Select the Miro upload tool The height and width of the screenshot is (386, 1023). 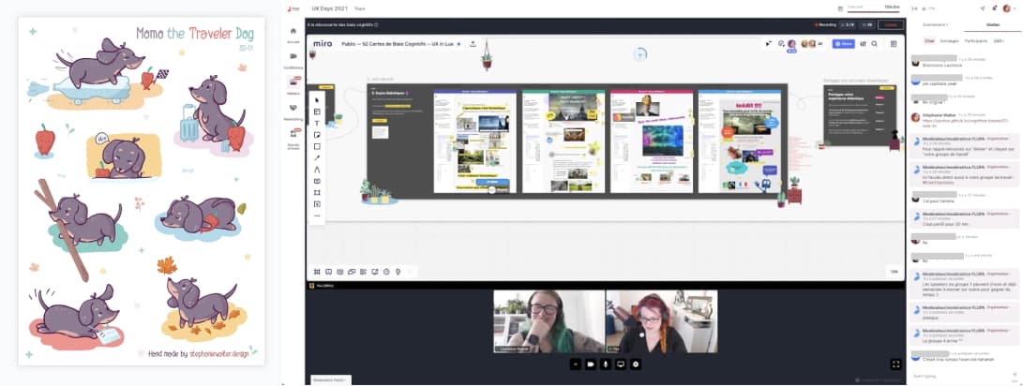(317, 204)
